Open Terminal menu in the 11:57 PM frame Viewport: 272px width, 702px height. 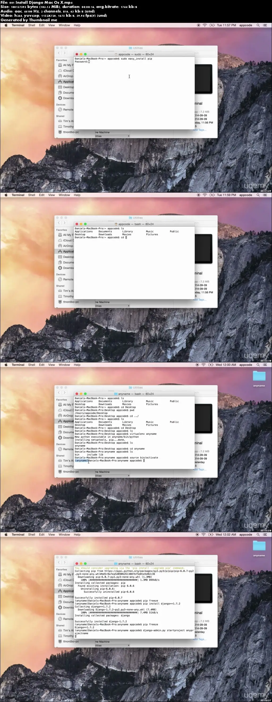[x=18, y=25]
